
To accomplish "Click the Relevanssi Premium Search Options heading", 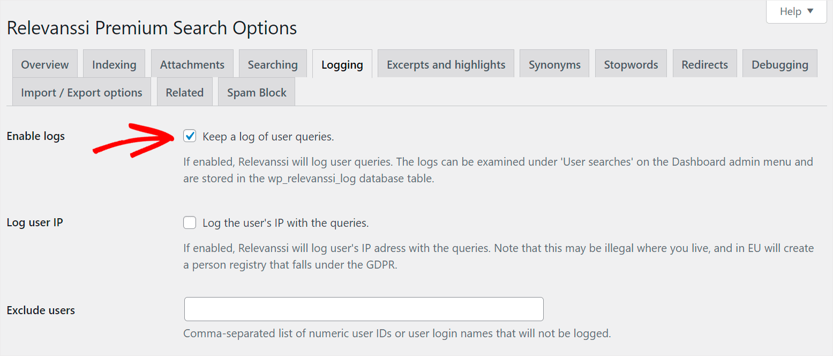I will click(152, 28).
